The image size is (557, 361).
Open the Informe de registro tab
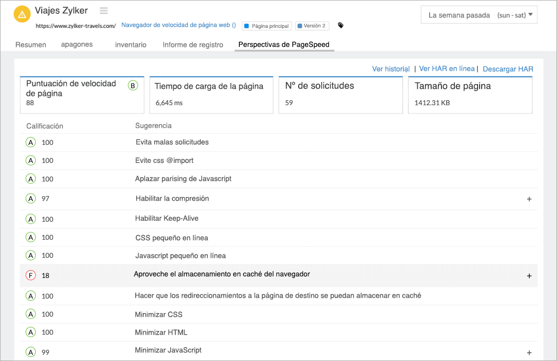pyautogui.click(x=193, y=45)
